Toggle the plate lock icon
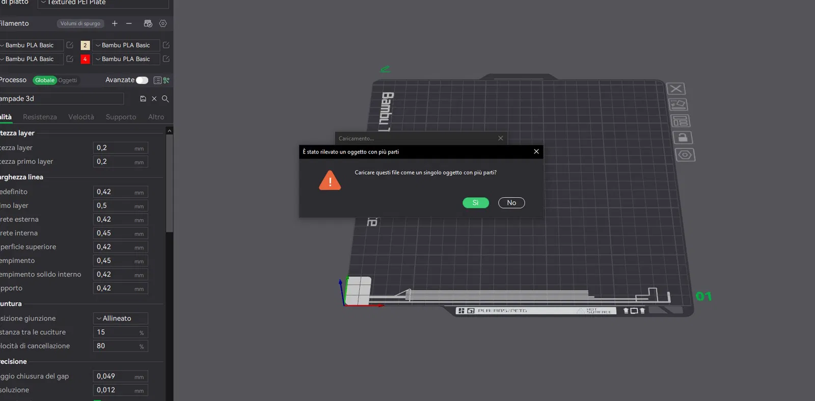 pos(683,137)
